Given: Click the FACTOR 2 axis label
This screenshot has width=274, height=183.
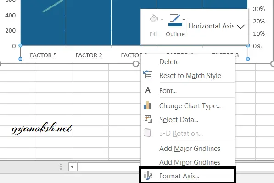Looking at the screenshot, I should pyautogui.click(x=89, y=55).
